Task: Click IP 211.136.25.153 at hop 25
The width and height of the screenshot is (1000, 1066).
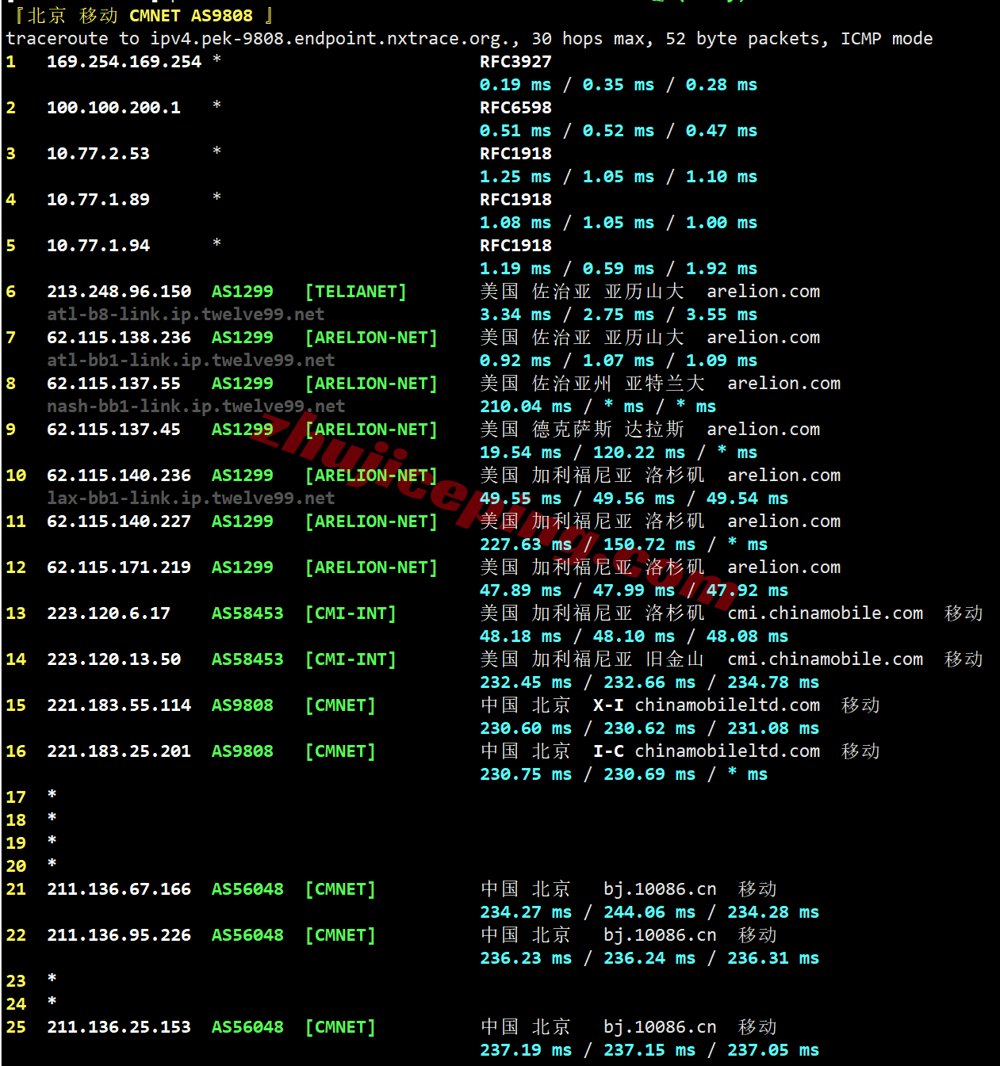Action: tap(119, 1027)
